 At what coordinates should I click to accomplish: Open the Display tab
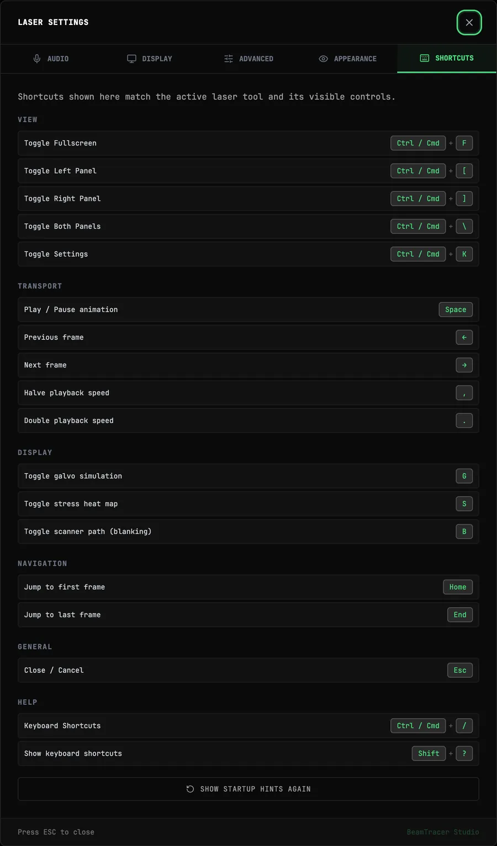point(149,59)
